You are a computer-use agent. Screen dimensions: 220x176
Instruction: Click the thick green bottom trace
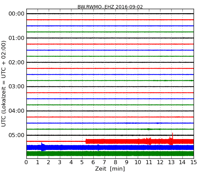tap(110, 154)
